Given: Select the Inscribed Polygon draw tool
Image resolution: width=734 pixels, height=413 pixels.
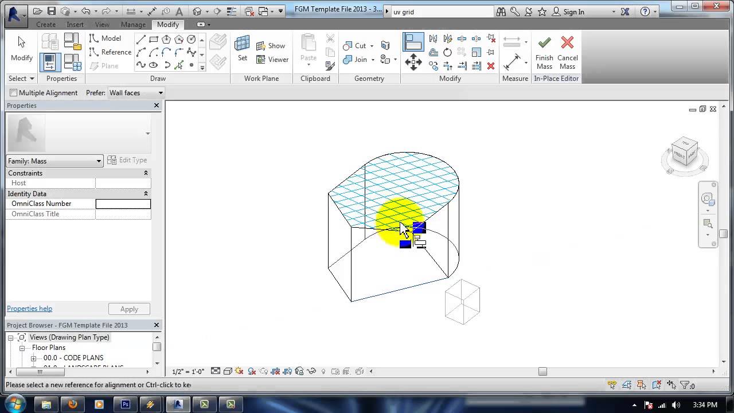Looking at the screenshot, I should pyautogui.click(x=166, y=39).
